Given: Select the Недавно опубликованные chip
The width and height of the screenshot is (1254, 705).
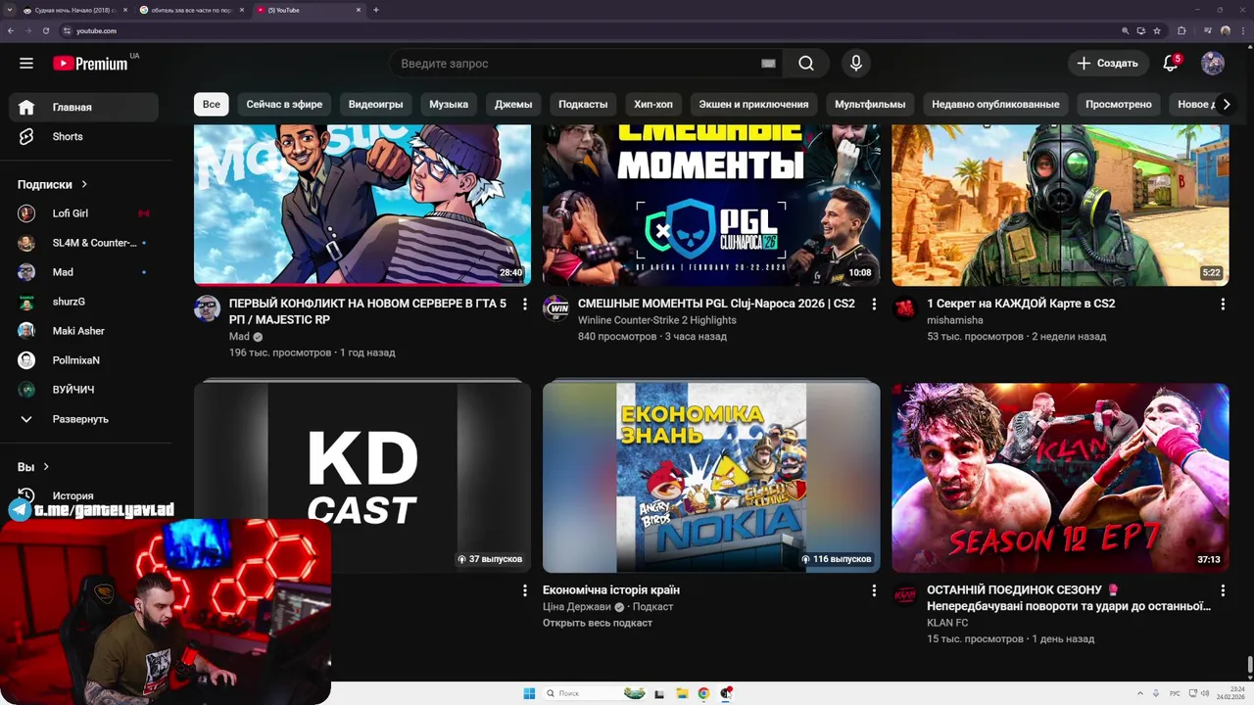Looking at the screenshot, I should [995, 104].
